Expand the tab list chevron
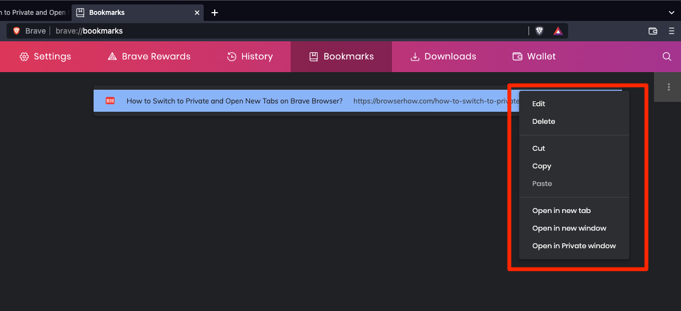The height and width of the screenshot is (311, 681). (671, 12)
